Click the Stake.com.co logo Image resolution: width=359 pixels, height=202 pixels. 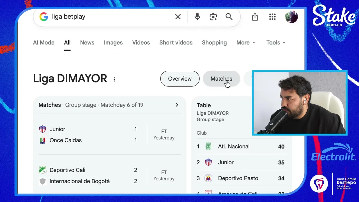(x=334, y=16)
